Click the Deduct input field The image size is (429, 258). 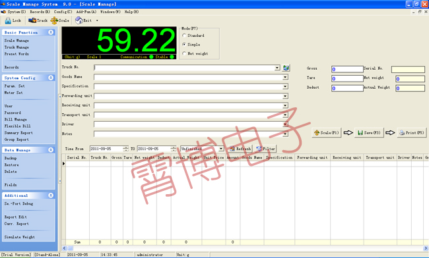347,88
